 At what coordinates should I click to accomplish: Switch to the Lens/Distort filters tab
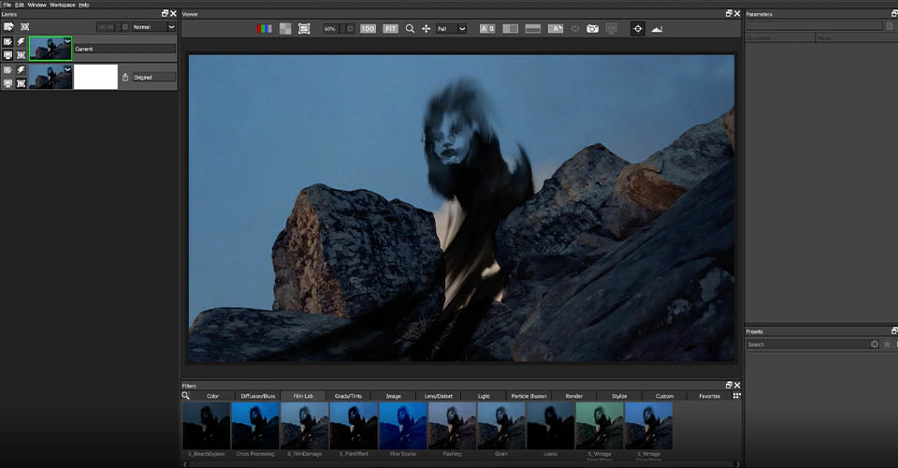(439, 396)
